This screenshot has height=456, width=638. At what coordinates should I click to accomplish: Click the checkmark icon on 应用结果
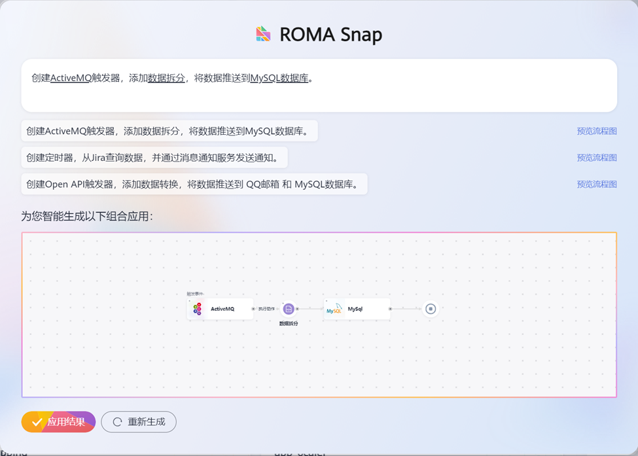[37, 422]
